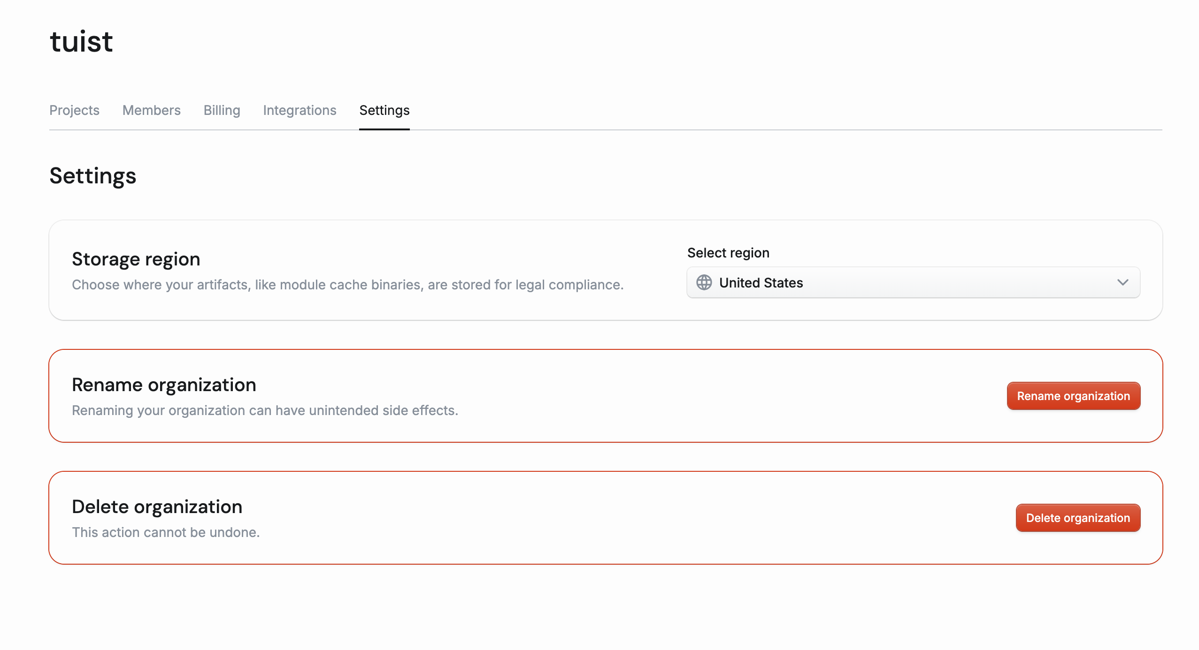The height and width of the screenshot is (650, 1199).
Task: Click the Delete organization button
Action: [1078, 517]
